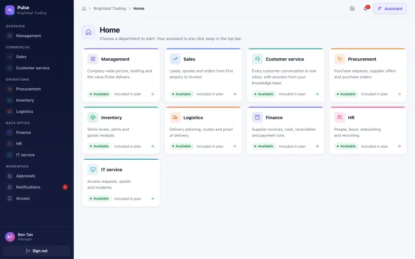This screenshot has height=259, width=415.
Task: Click the Sales card trend icon
Action: tap(175, 59)
